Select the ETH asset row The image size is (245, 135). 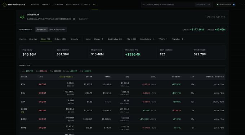pos(122,85)
